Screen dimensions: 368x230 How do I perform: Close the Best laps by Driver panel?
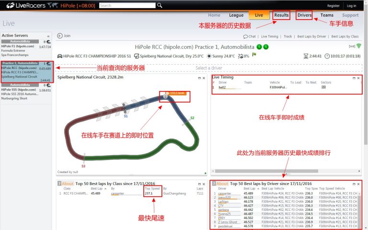click(358, 184)
